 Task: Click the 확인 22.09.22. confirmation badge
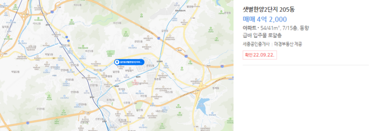[x=260, y=55]
